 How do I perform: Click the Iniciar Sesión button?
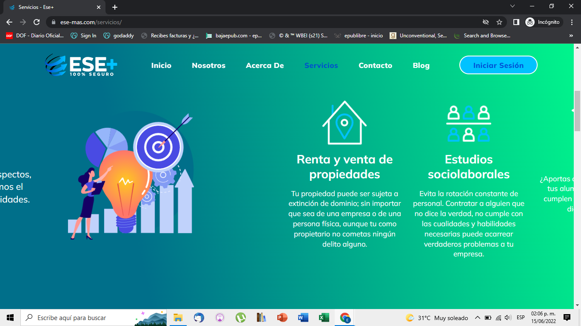[x=498, y=65]
